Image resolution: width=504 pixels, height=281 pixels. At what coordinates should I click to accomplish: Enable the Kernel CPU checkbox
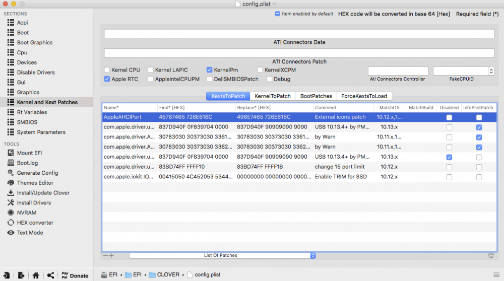(x=107, y=69)
